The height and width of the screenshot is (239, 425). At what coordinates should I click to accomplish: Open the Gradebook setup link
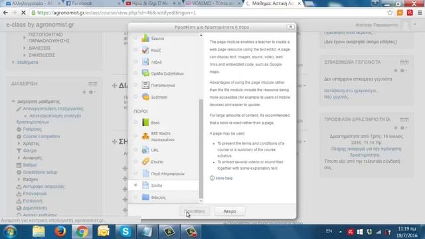[40, 172]
